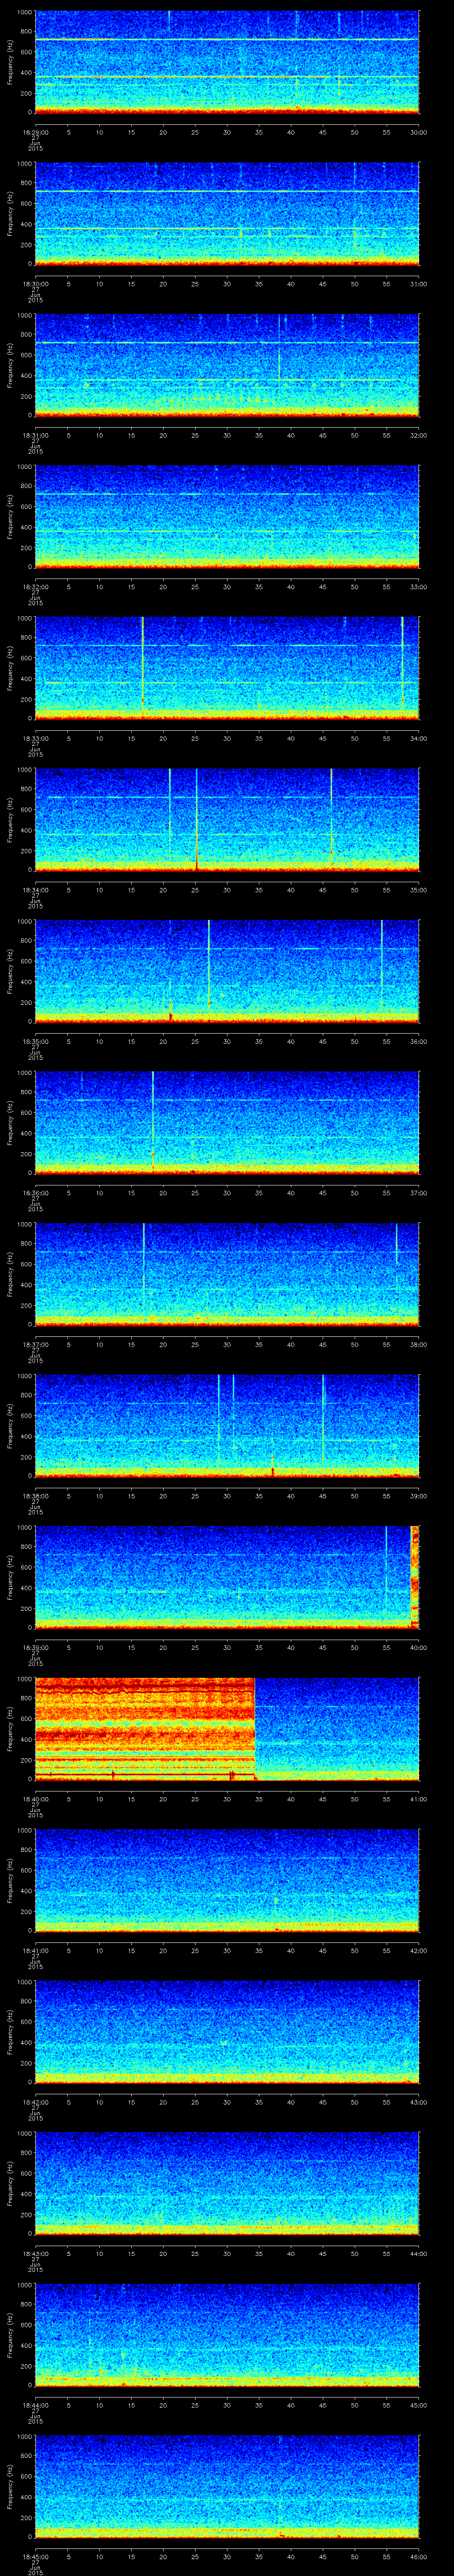Image resolution: width=454 pixels, height=2576 pixels.
Task: Click the 18:41:00 start time label
Action: click(35, 1950)
